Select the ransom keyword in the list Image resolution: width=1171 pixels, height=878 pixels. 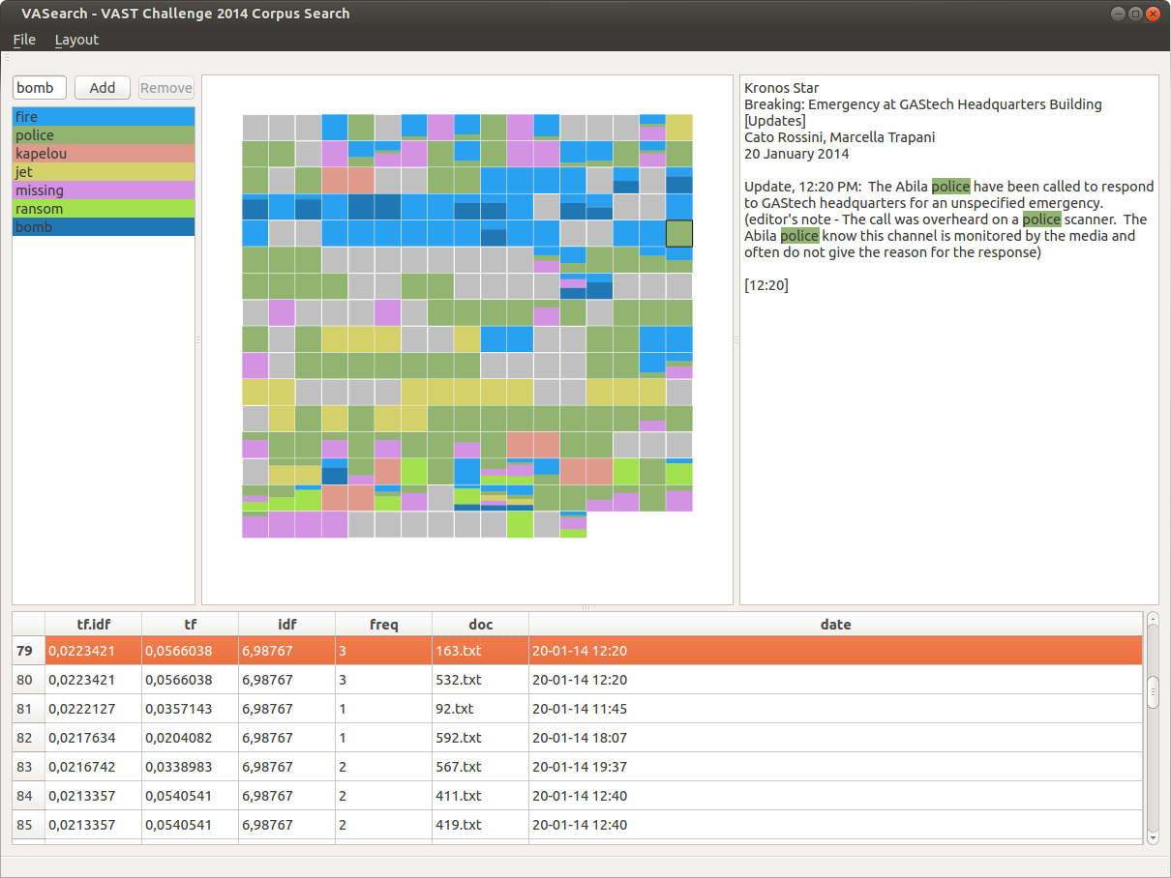(x=104, y=209)
